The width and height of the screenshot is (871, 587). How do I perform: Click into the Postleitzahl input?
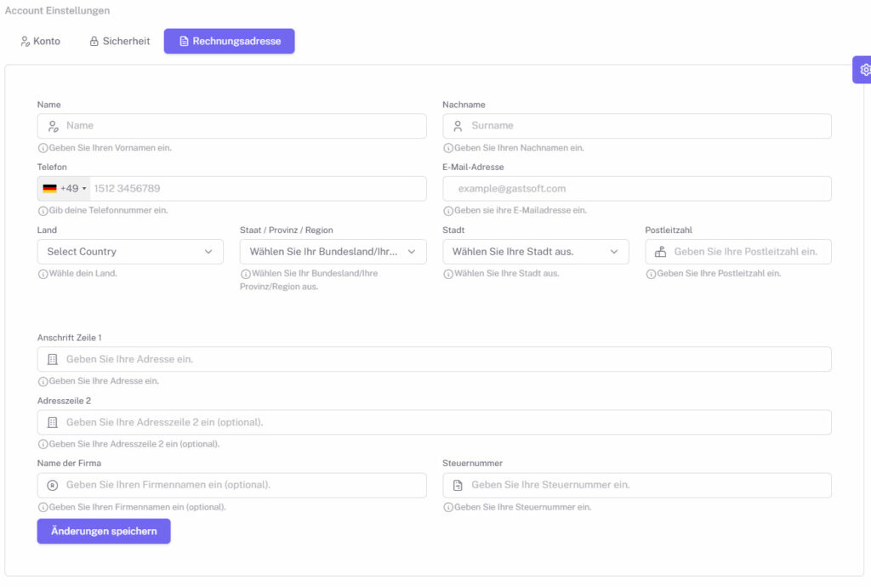(x=738, y=252)
